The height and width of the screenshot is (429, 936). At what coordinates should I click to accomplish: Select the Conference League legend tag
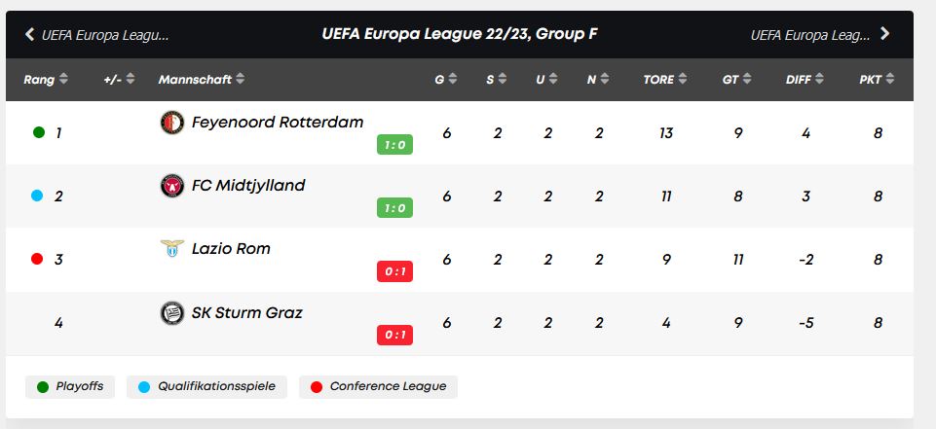(379, 387)
